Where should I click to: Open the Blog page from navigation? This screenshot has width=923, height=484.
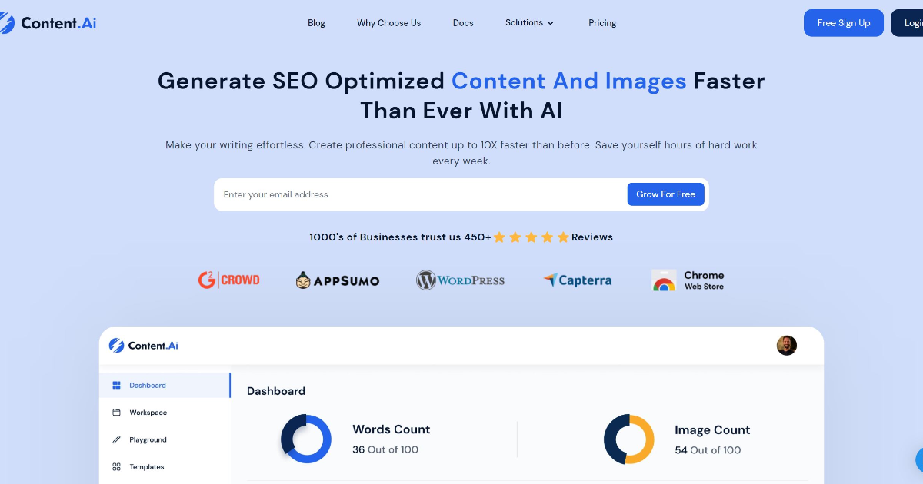[x=316, y=23]
